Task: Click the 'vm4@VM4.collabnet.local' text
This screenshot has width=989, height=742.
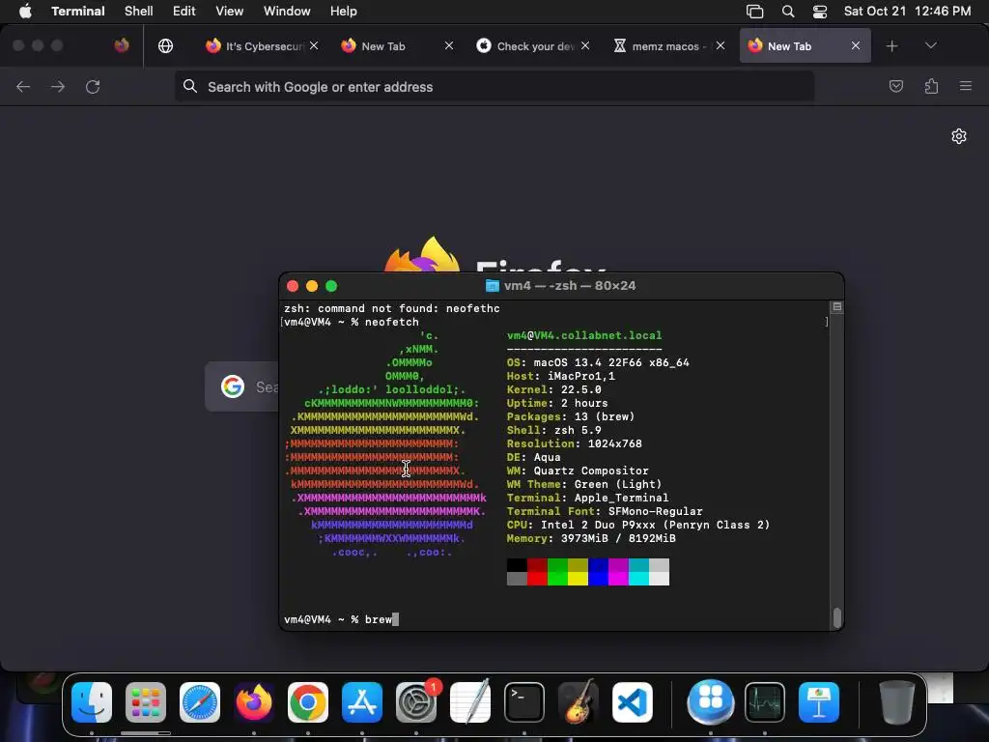Action: tap(584, 335)
